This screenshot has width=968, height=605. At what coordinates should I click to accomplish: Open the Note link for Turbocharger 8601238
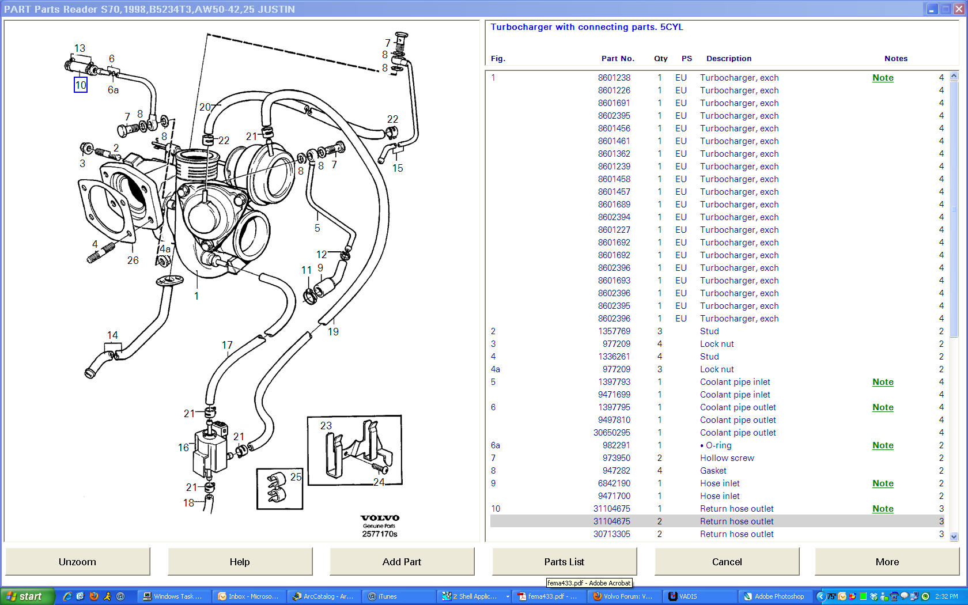pyautogui.click(x=882, y=78)
